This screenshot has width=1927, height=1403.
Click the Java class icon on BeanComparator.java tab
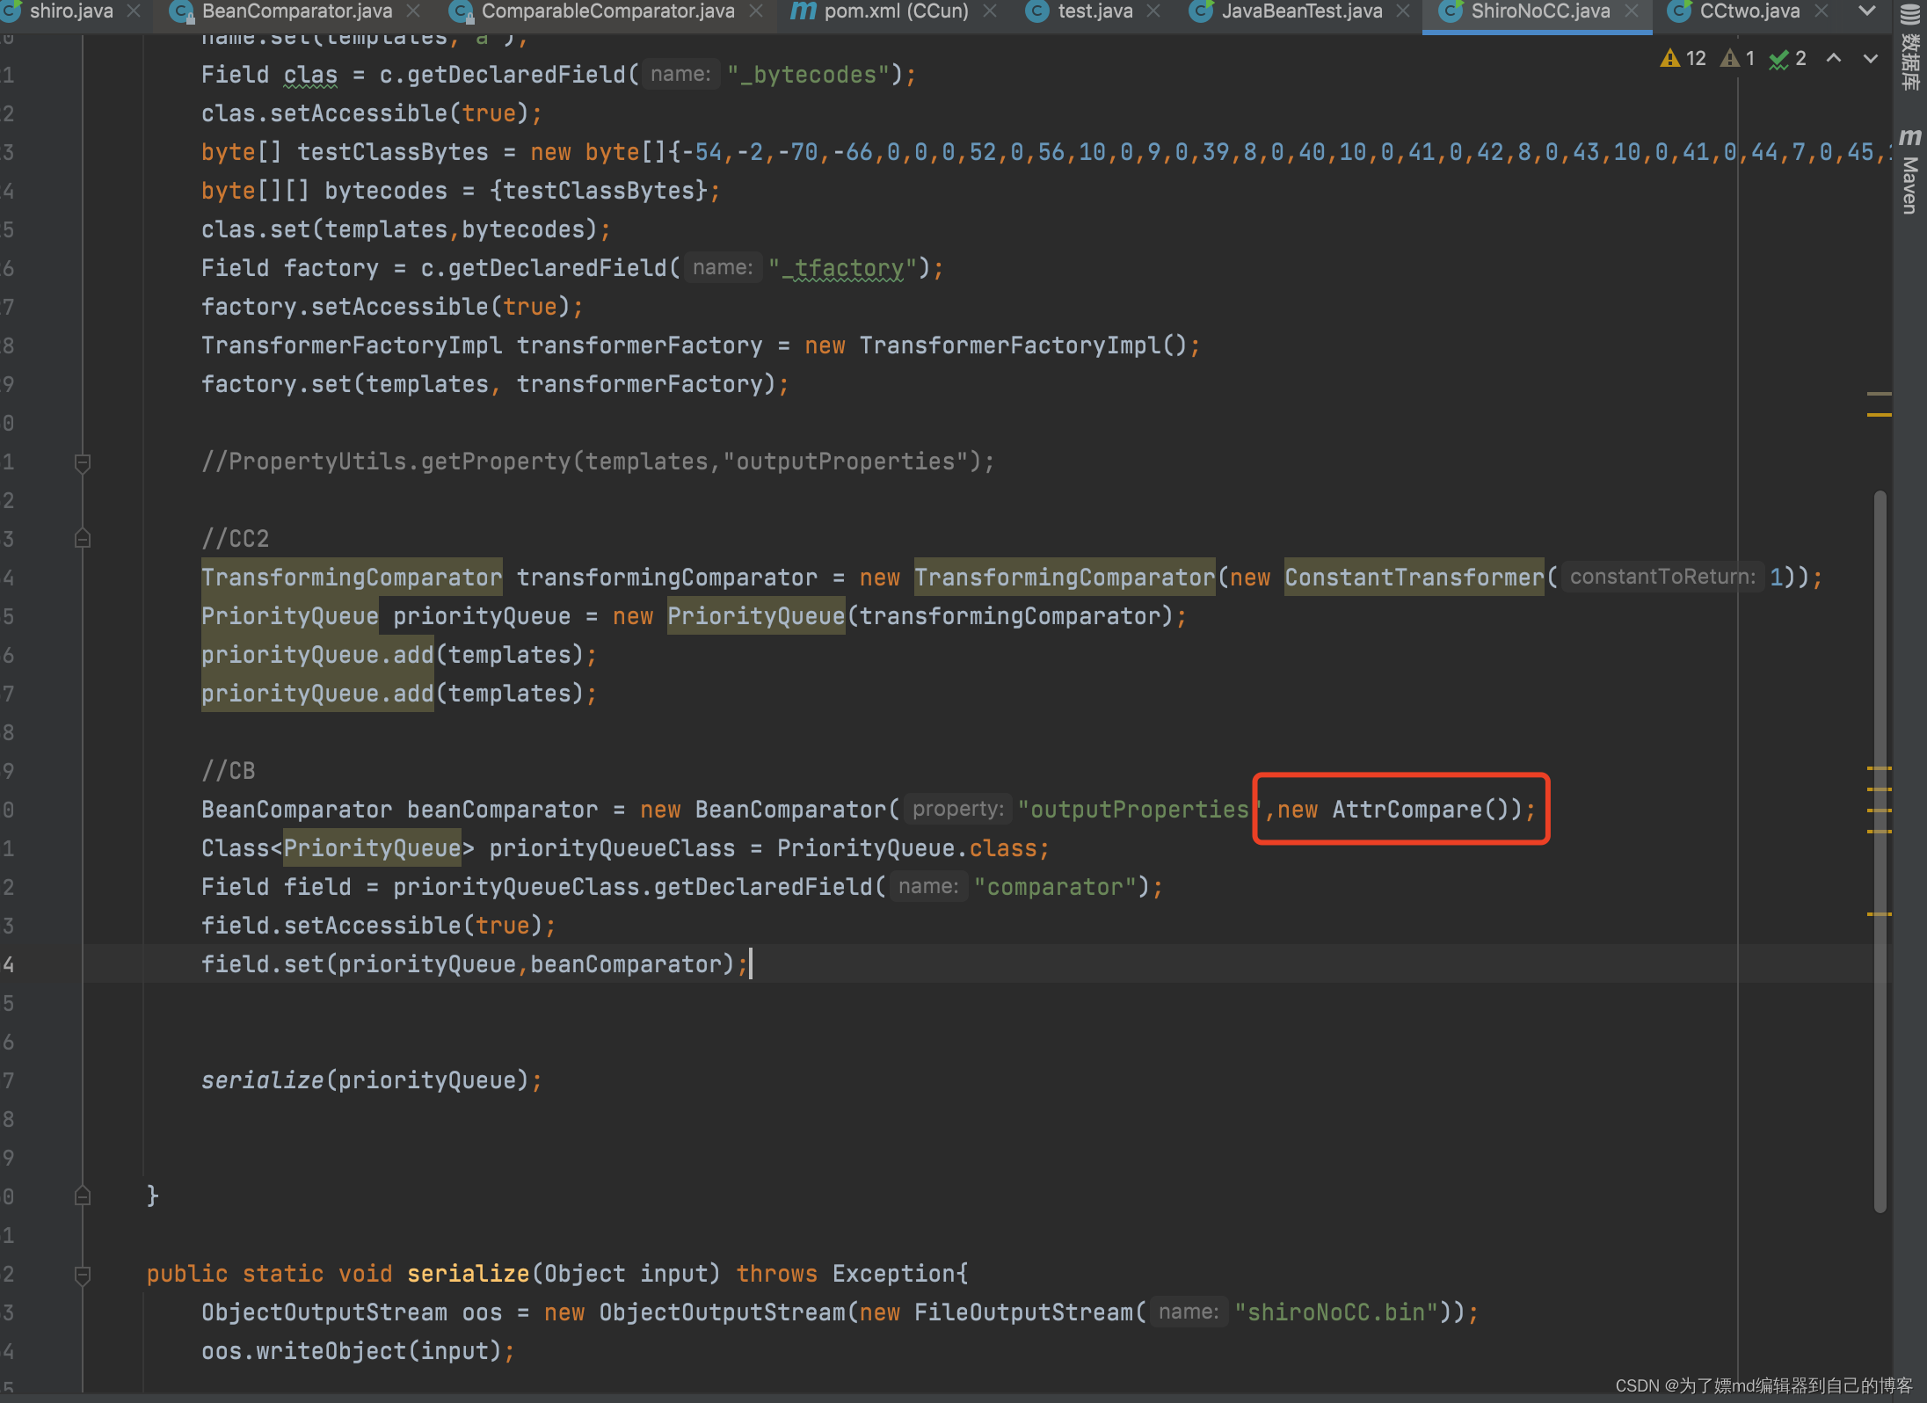181,11
